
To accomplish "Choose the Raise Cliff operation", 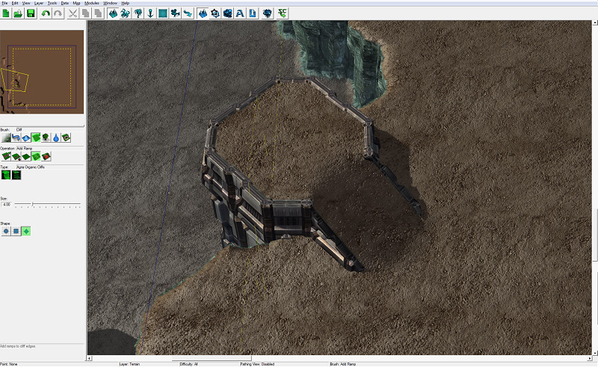I will point(6,156).
